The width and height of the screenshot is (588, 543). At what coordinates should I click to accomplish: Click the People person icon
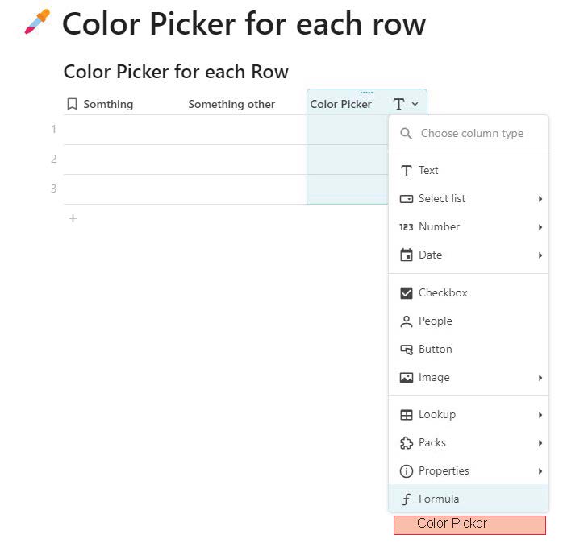407,321
